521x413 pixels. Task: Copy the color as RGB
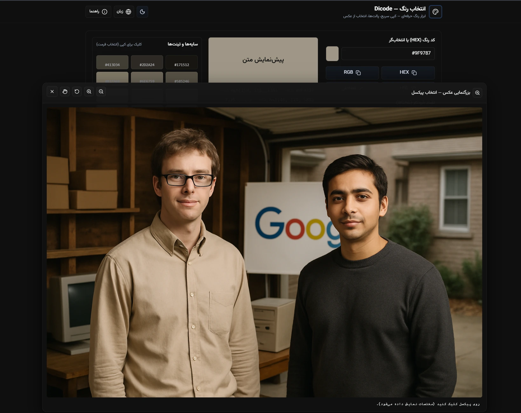coord(352,72)
